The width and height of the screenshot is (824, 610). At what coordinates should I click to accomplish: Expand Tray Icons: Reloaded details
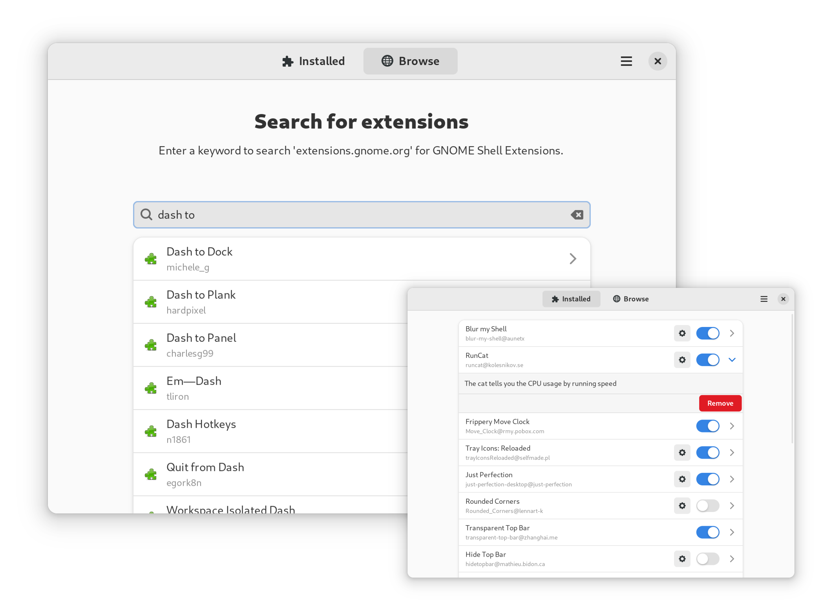pyautogui.click(x=732, y=453)
